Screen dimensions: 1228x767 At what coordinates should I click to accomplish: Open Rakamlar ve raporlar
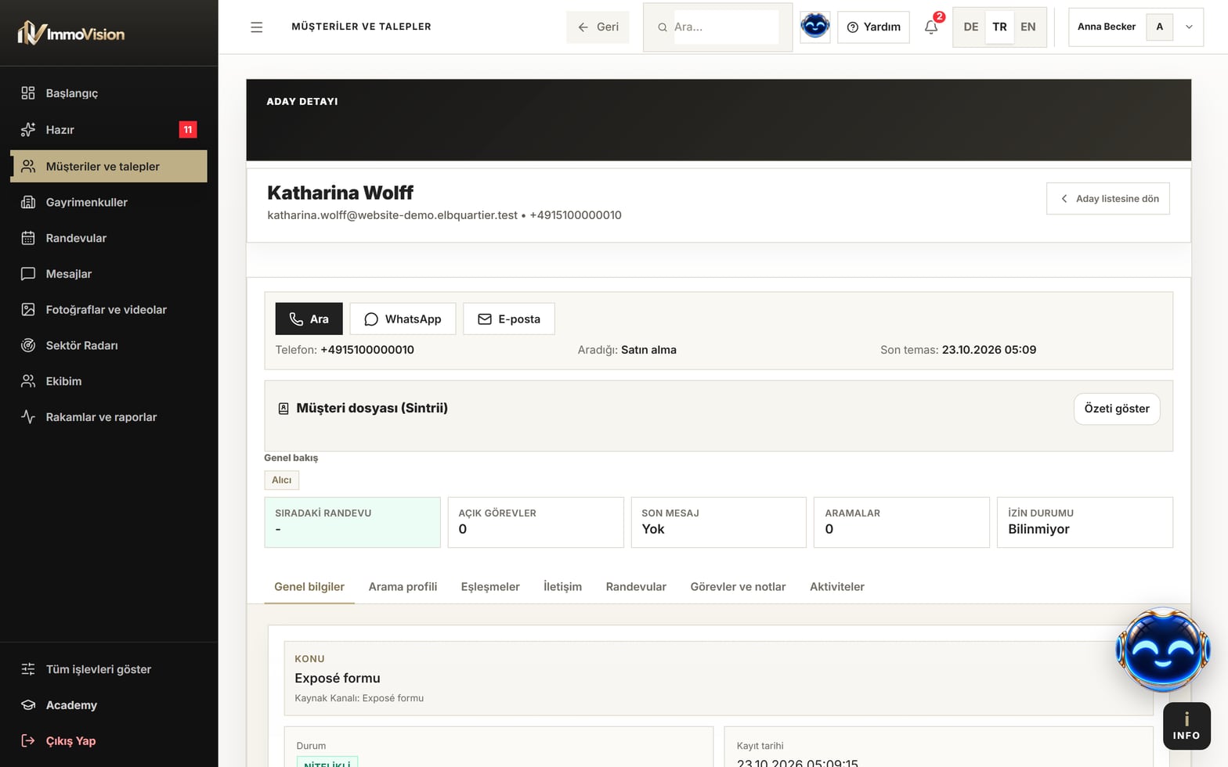[x=109, y=417]
